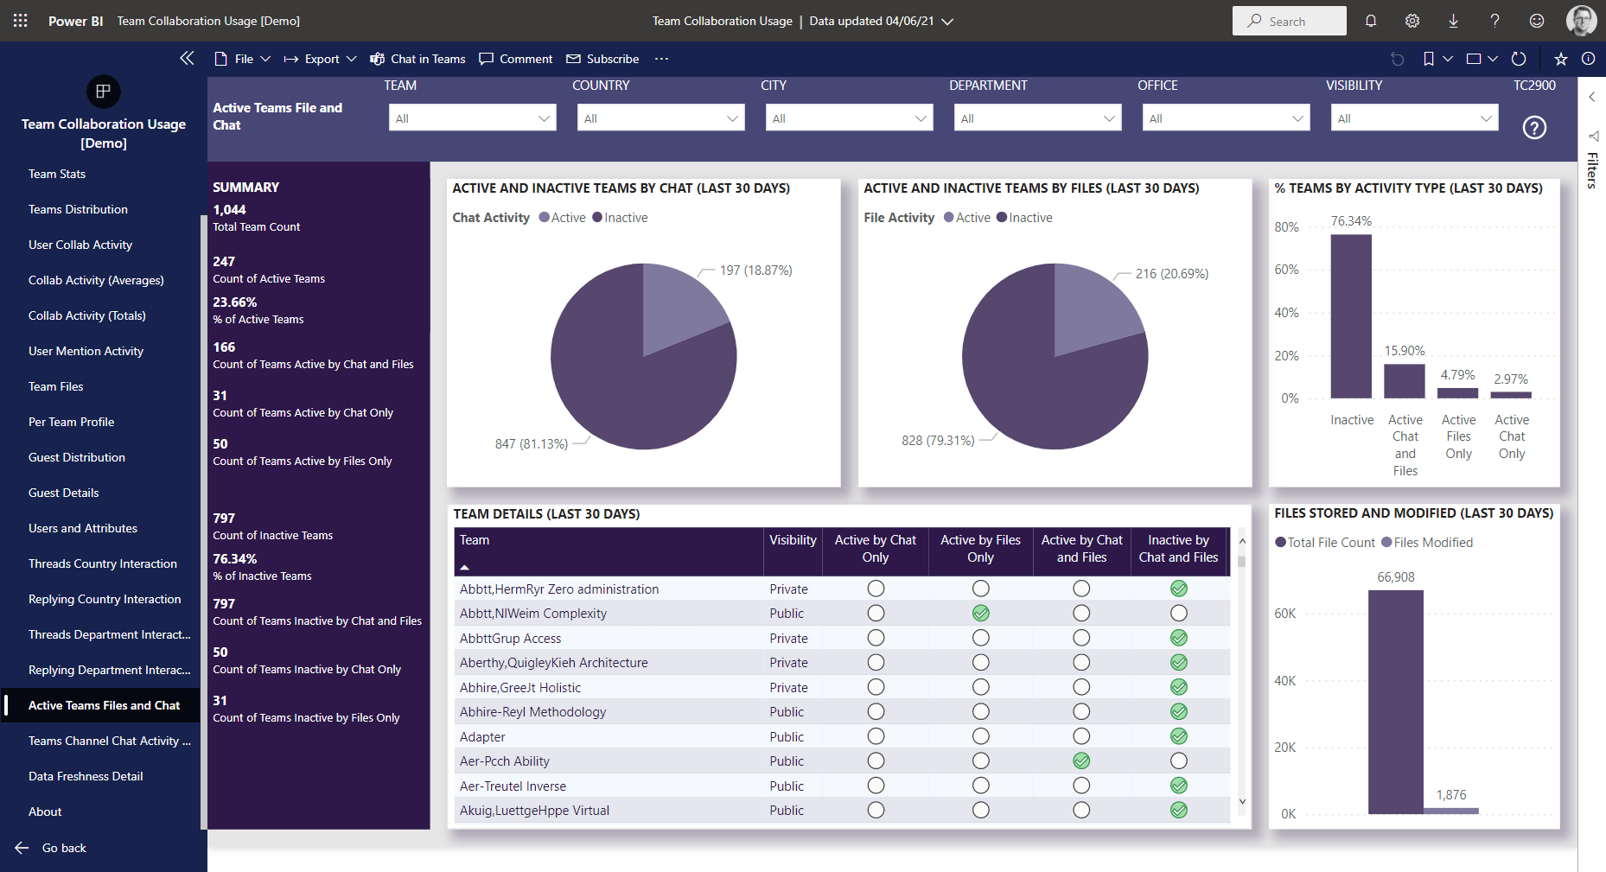Click the reset to default undo icon

(x=1398, y=59)
